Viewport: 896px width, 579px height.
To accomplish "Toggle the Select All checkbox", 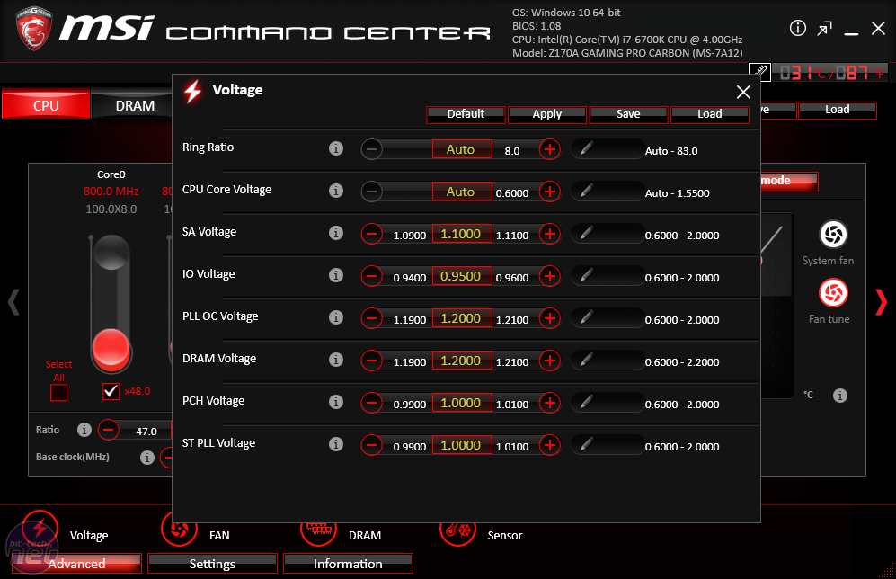I will tap(58, 393).
